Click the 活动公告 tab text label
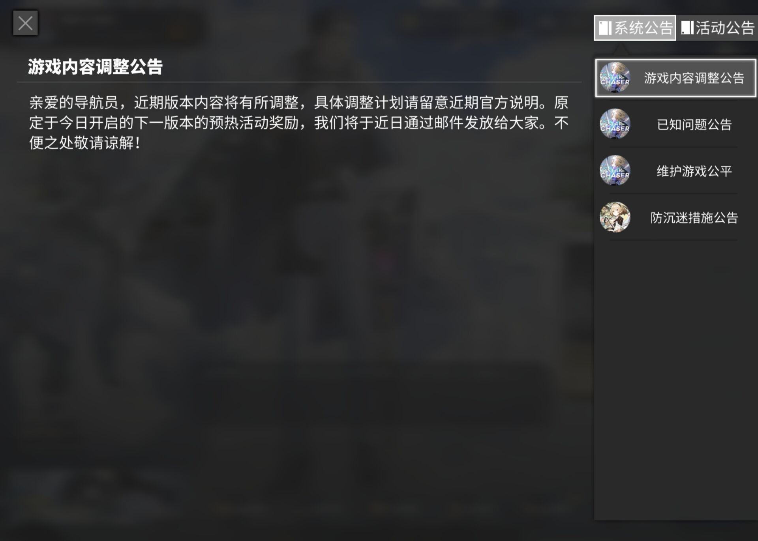758x541 pixels. 725,28
